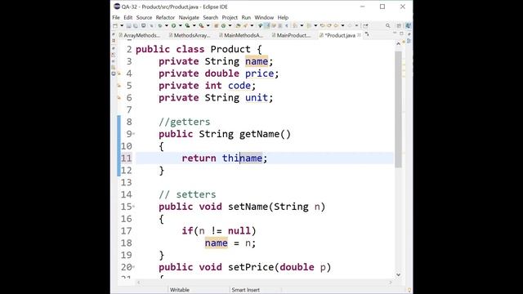This screenshot has height=294, width=523.
Task: Click the warning marker on line 4
Action: [x=119, y=73]
